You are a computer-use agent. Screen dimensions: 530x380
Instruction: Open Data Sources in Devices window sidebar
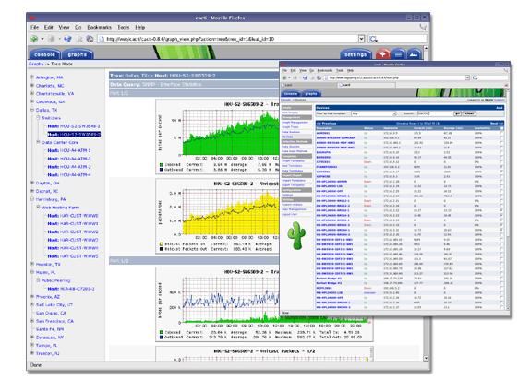pos(291,132)
